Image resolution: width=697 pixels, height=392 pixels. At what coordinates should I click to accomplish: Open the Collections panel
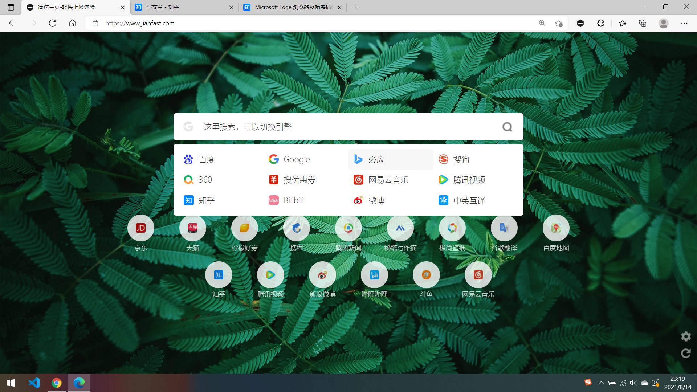pos(643,23)
